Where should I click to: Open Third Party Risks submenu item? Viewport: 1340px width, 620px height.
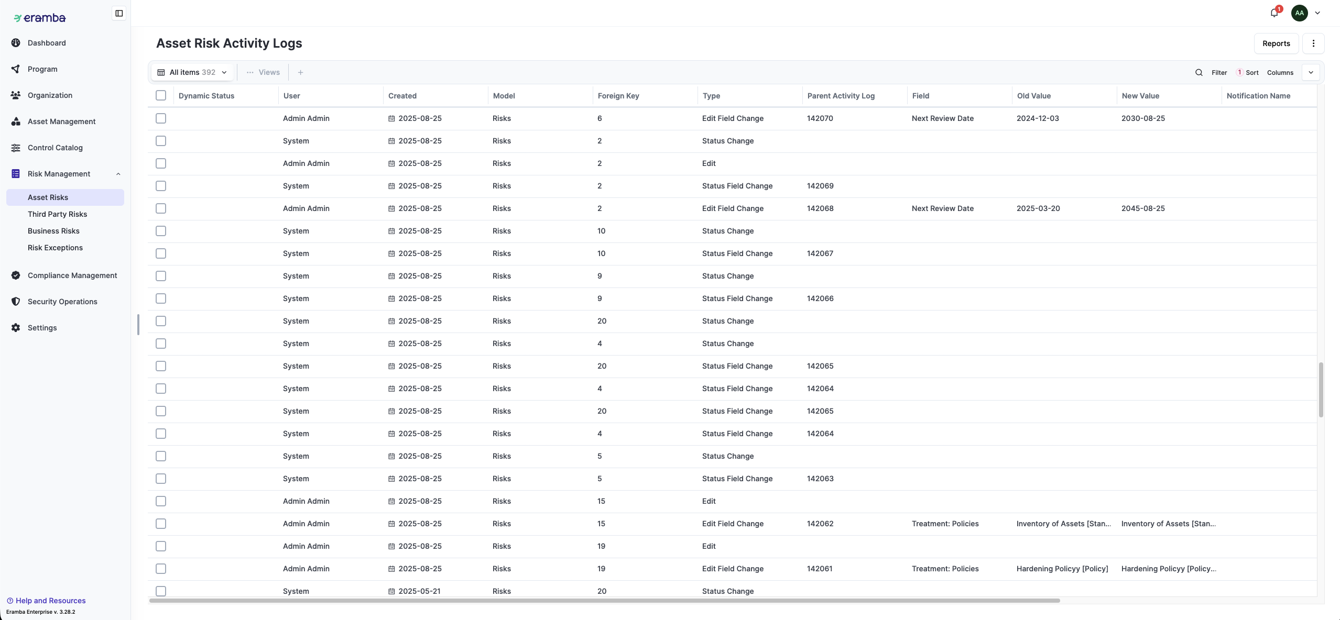(57, 214)
